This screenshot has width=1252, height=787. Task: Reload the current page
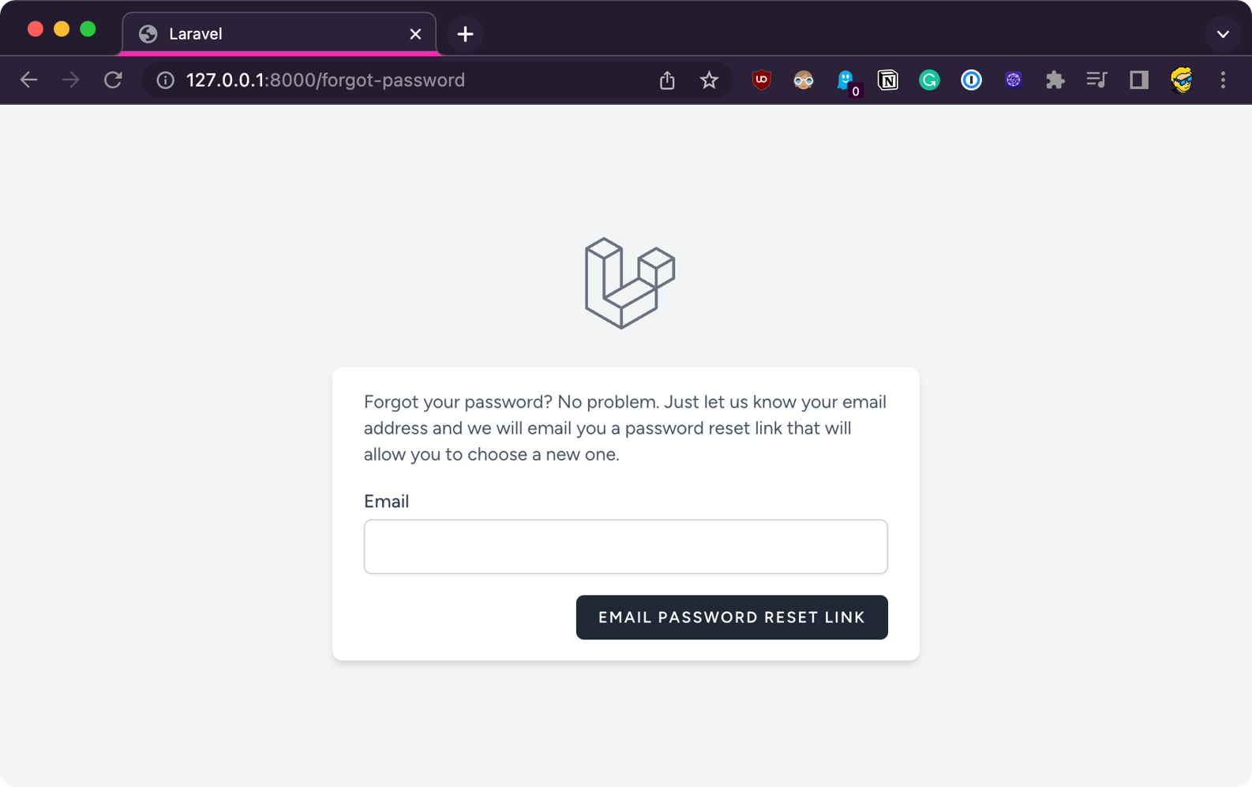[x=113, y=80]
